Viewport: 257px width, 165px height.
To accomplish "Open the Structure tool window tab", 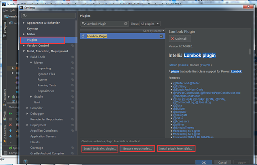I will pyautogui.click(x=5, y=98).
